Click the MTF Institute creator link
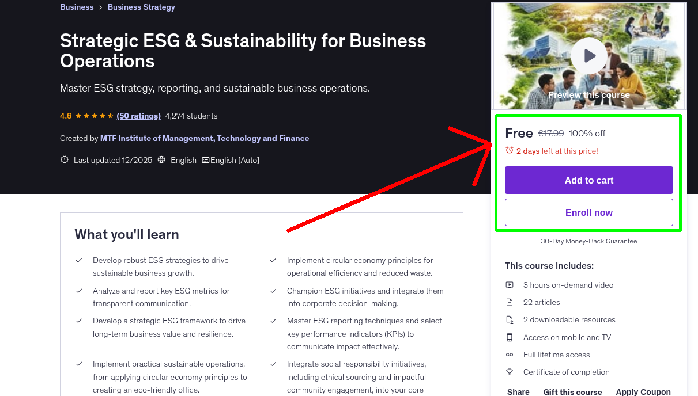 (205, 138)
